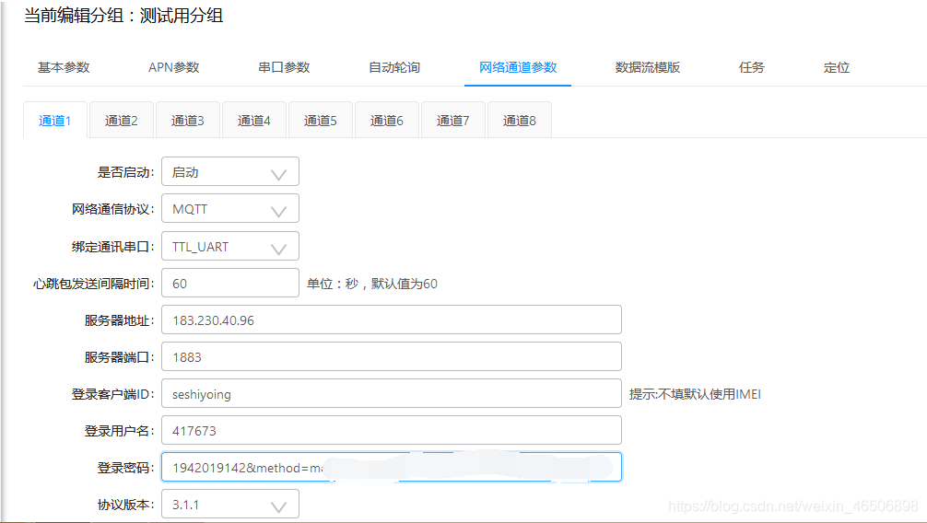Open the 串口参数 tab

(x=284, y=67)
